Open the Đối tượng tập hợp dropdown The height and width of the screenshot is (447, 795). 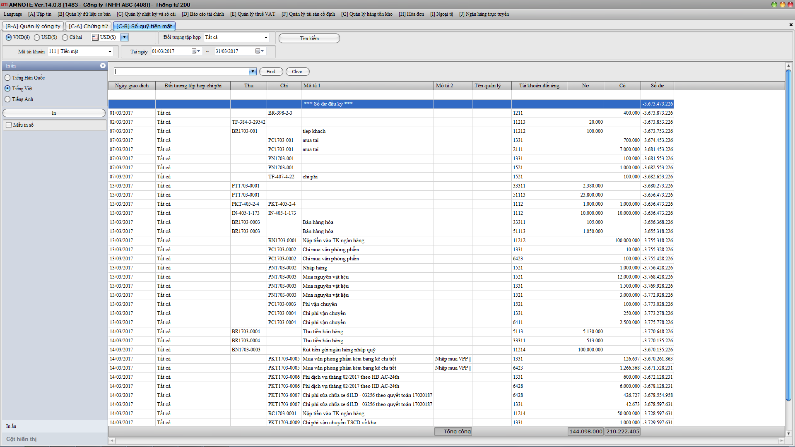pos(266,38)
